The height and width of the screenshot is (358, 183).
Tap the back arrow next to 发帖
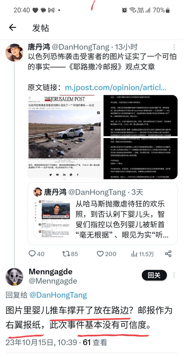12,28
